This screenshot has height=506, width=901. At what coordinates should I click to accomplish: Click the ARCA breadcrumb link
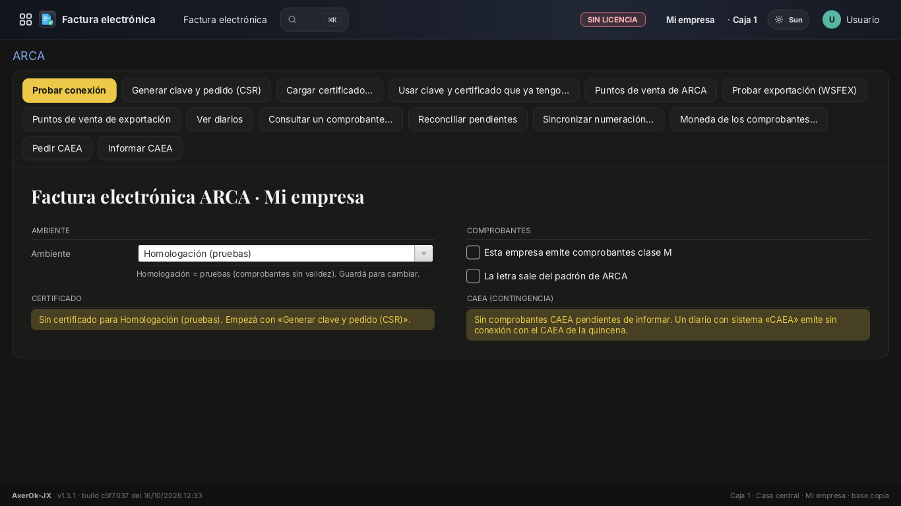[29, 56]
